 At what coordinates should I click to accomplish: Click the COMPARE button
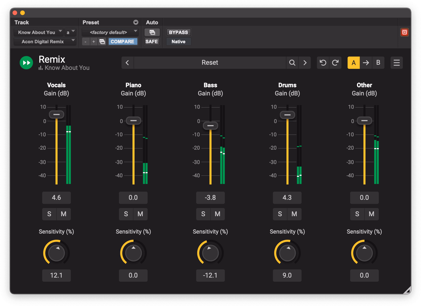(123, 41)
